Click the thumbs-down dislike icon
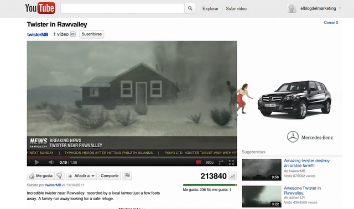The image size is (354, 209). [59, 176]
